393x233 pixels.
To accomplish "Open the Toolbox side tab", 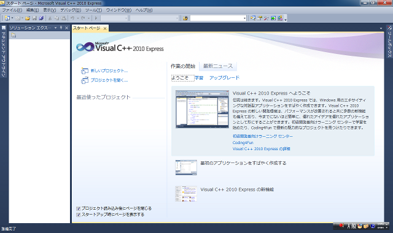I will (389, 42).
